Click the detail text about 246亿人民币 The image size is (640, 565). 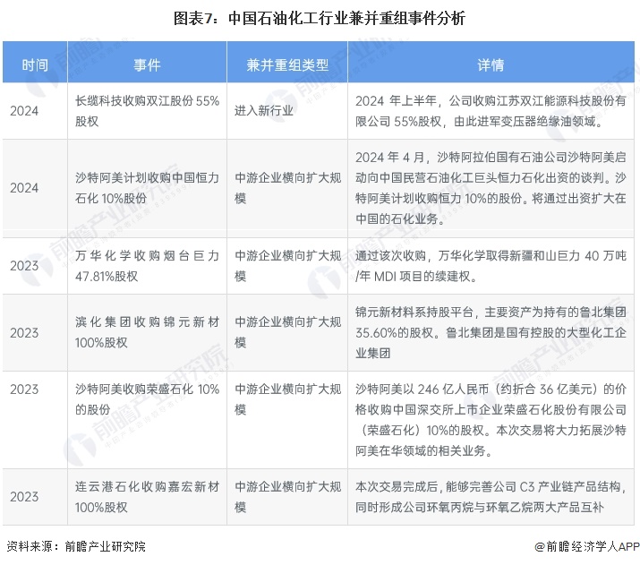tap(491, 420)
